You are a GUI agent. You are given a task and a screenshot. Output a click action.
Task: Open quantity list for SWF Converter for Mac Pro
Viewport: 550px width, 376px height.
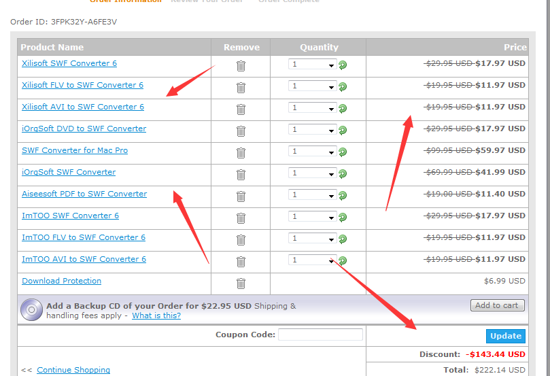click(313, 151)
